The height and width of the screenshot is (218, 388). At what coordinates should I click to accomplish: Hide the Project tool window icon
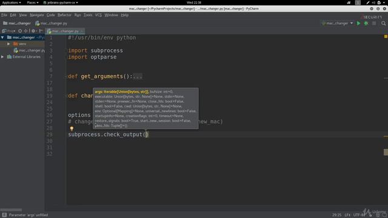[x=41, y=31]
